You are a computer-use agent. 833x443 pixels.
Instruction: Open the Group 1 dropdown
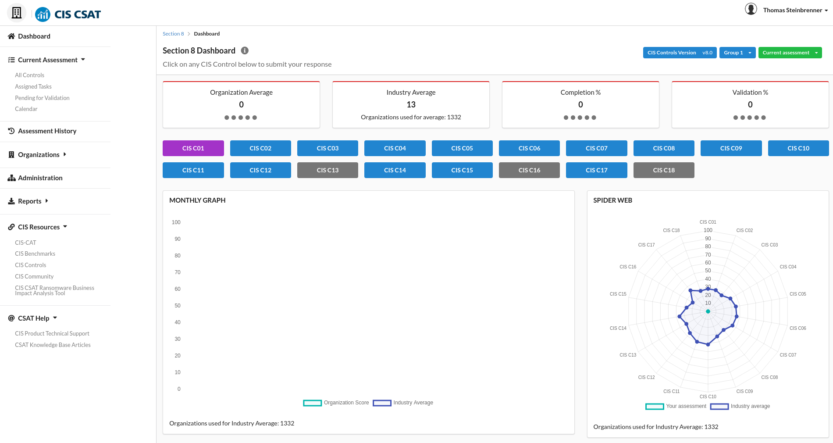[737, 53]
